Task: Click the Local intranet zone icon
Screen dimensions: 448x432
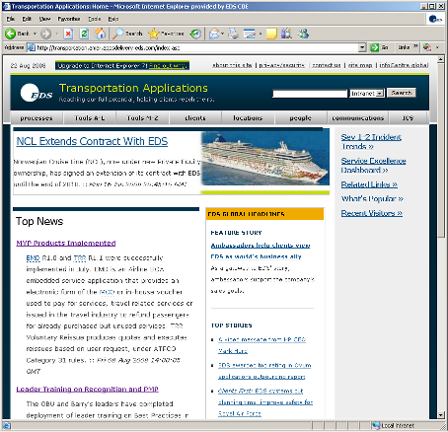Action: [376, 425]
